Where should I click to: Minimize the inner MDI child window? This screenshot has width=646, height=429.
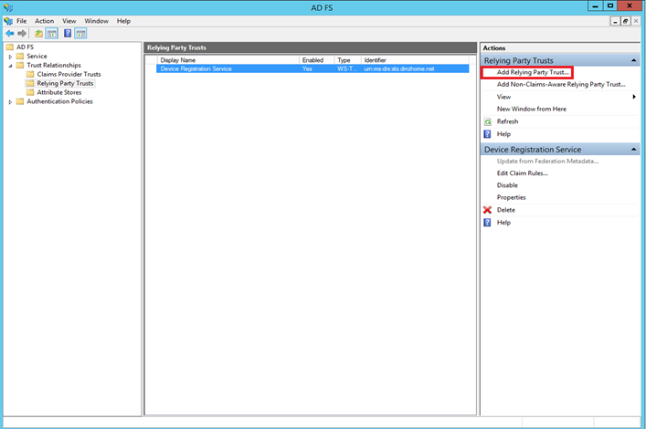[615, 21]
